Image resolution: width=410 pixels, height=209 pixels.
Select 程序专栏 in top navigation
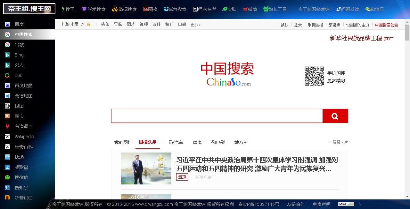tap(204, 9)
